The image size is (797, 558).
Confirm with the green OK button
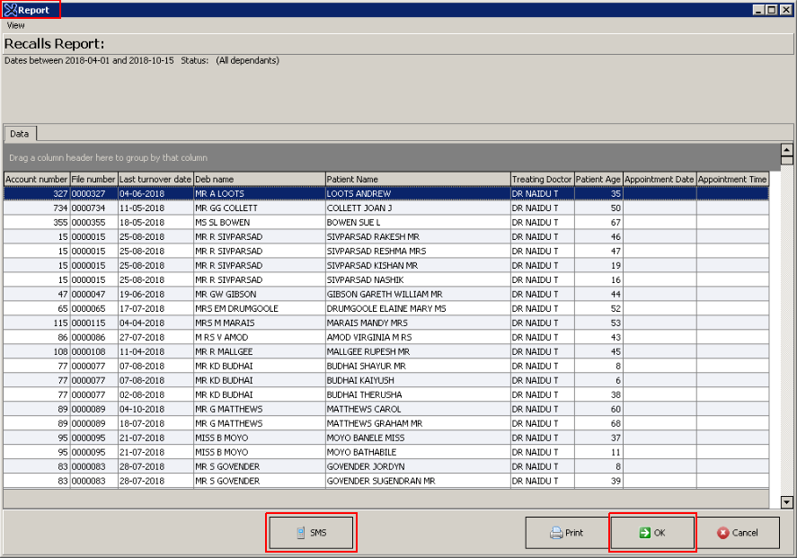(652, 533)
